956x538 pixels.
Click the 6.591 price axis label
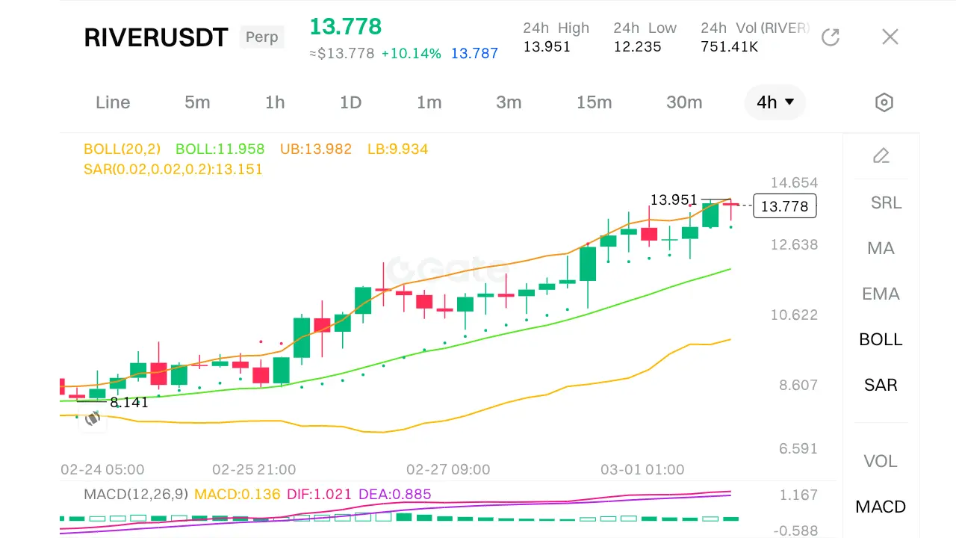(x=798, y=448)
